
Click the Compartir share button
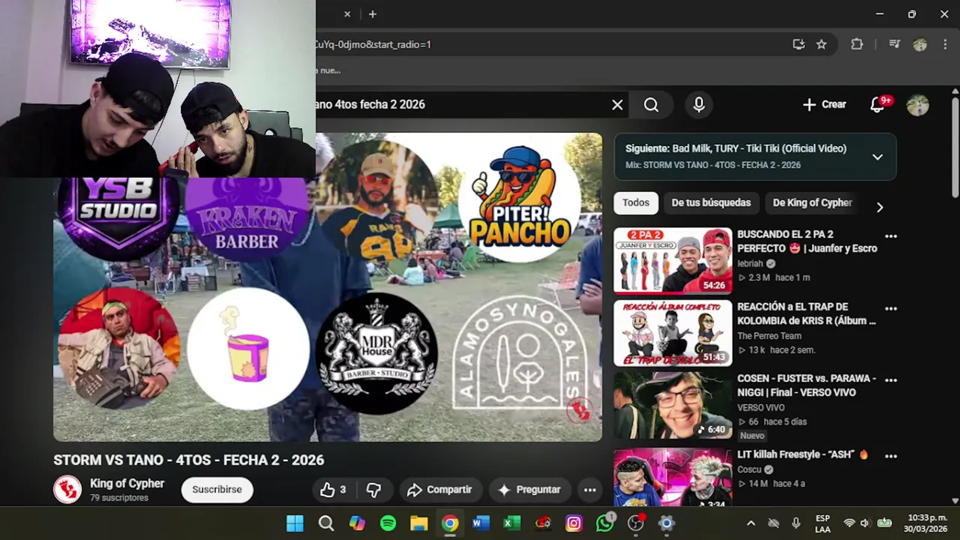pos(439,490)
